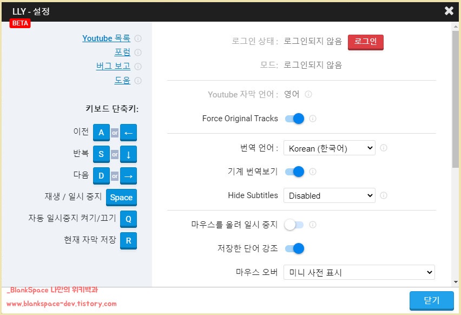
Task: Click the right arrow key for 다음
Action: 128,176
